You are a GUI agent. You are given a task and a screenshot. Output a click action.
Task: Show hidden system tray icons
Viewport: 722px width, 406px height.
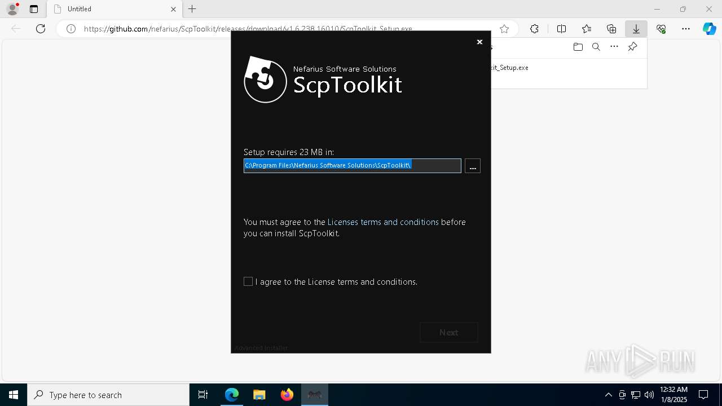pos(608,395)
